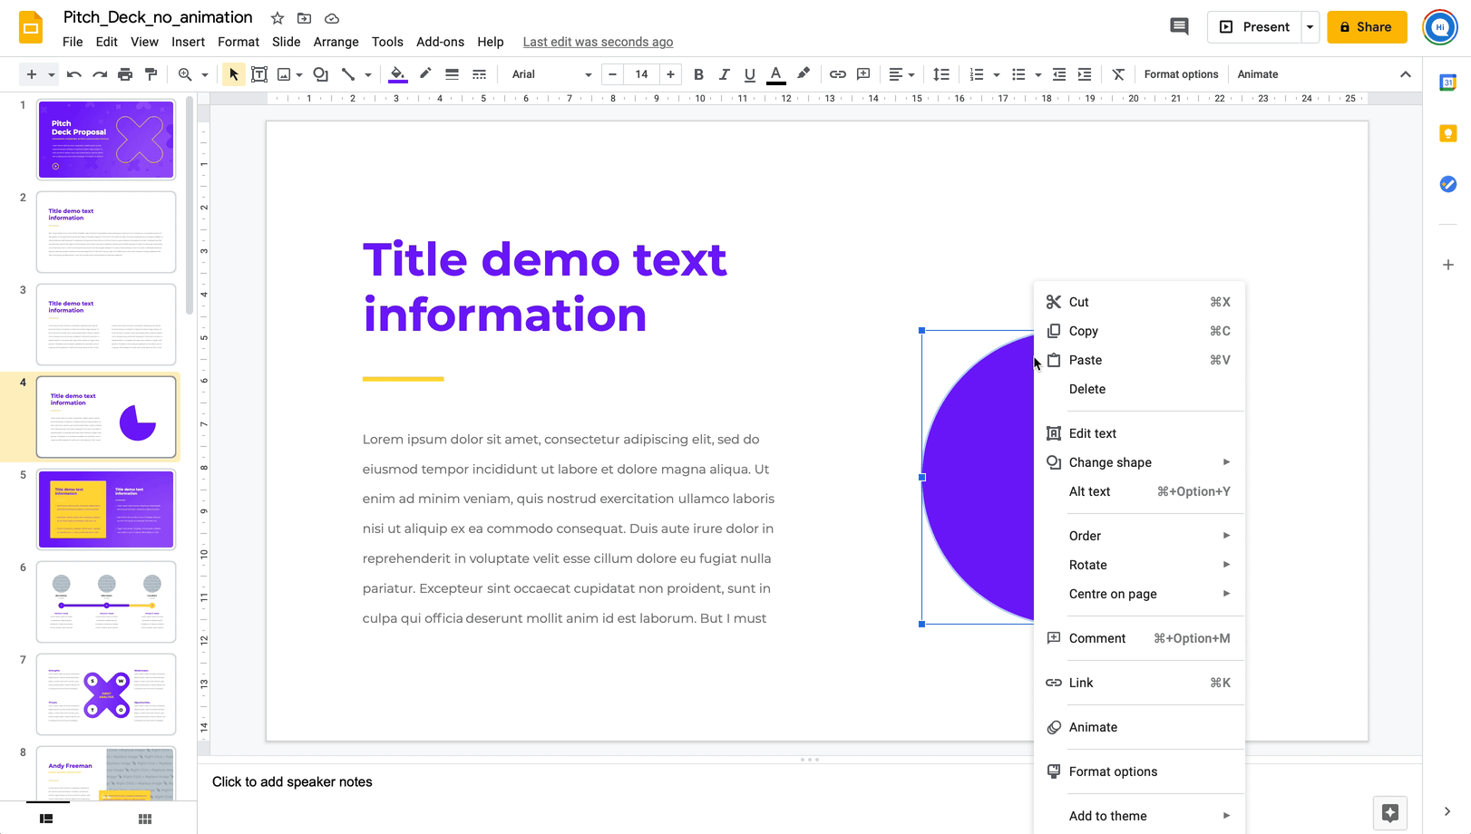Click the move to folder icon
Screen dimensions: 1471x834
(x=305, y=18)
